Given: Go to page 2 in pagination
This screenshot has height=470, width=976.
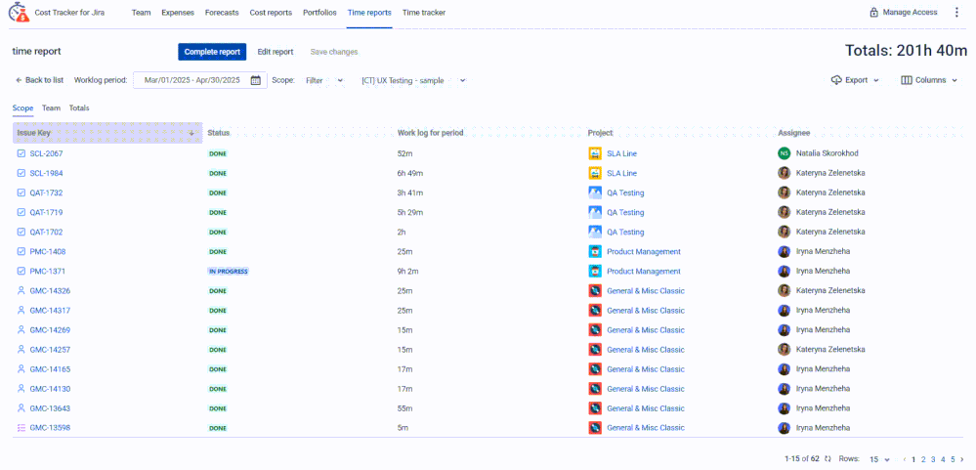Looking at the screenshot, I should 923,459.
